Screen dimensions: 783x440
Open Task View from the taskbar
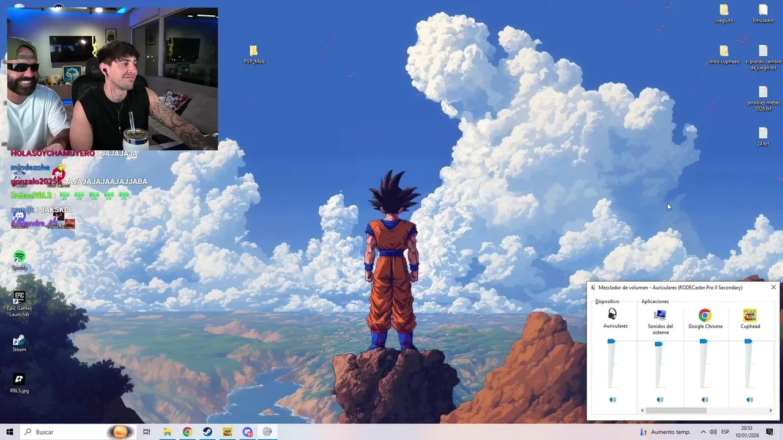(x=147, y=432)
